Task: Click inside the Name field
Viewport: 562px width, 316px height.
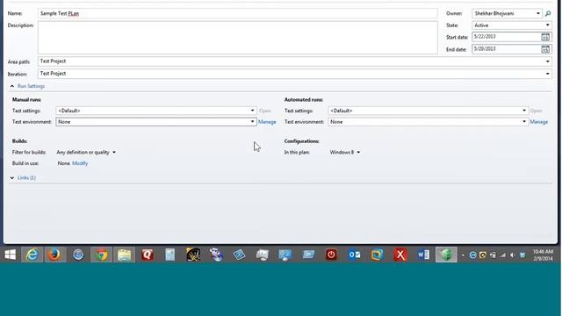Action: pyautogui.click(x=238, y=14)
